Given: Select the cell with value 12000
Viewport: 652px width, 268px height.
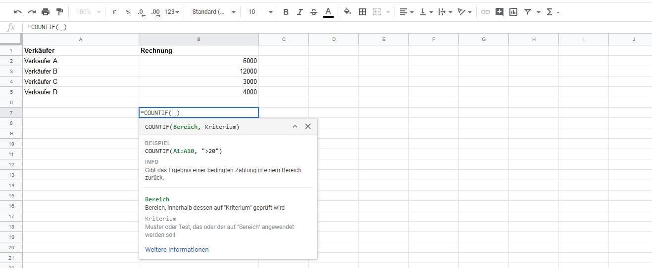Looking at the screenshot, I should [199, 71].
